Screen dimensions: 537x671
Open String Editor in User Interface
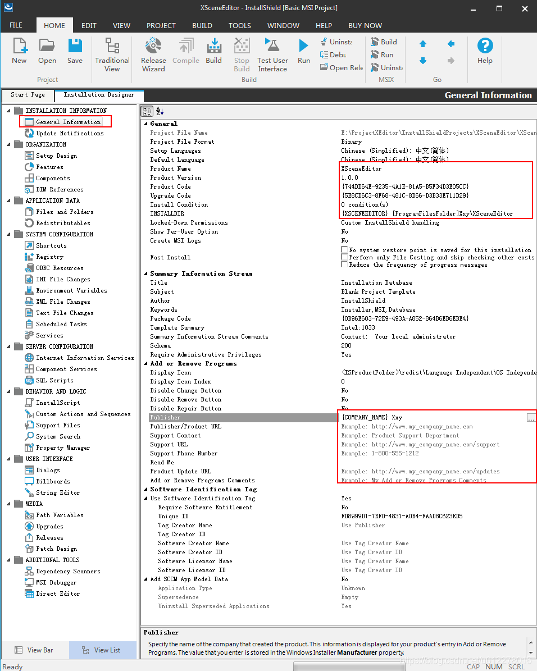pyautogui.click(x=52, y=492)
